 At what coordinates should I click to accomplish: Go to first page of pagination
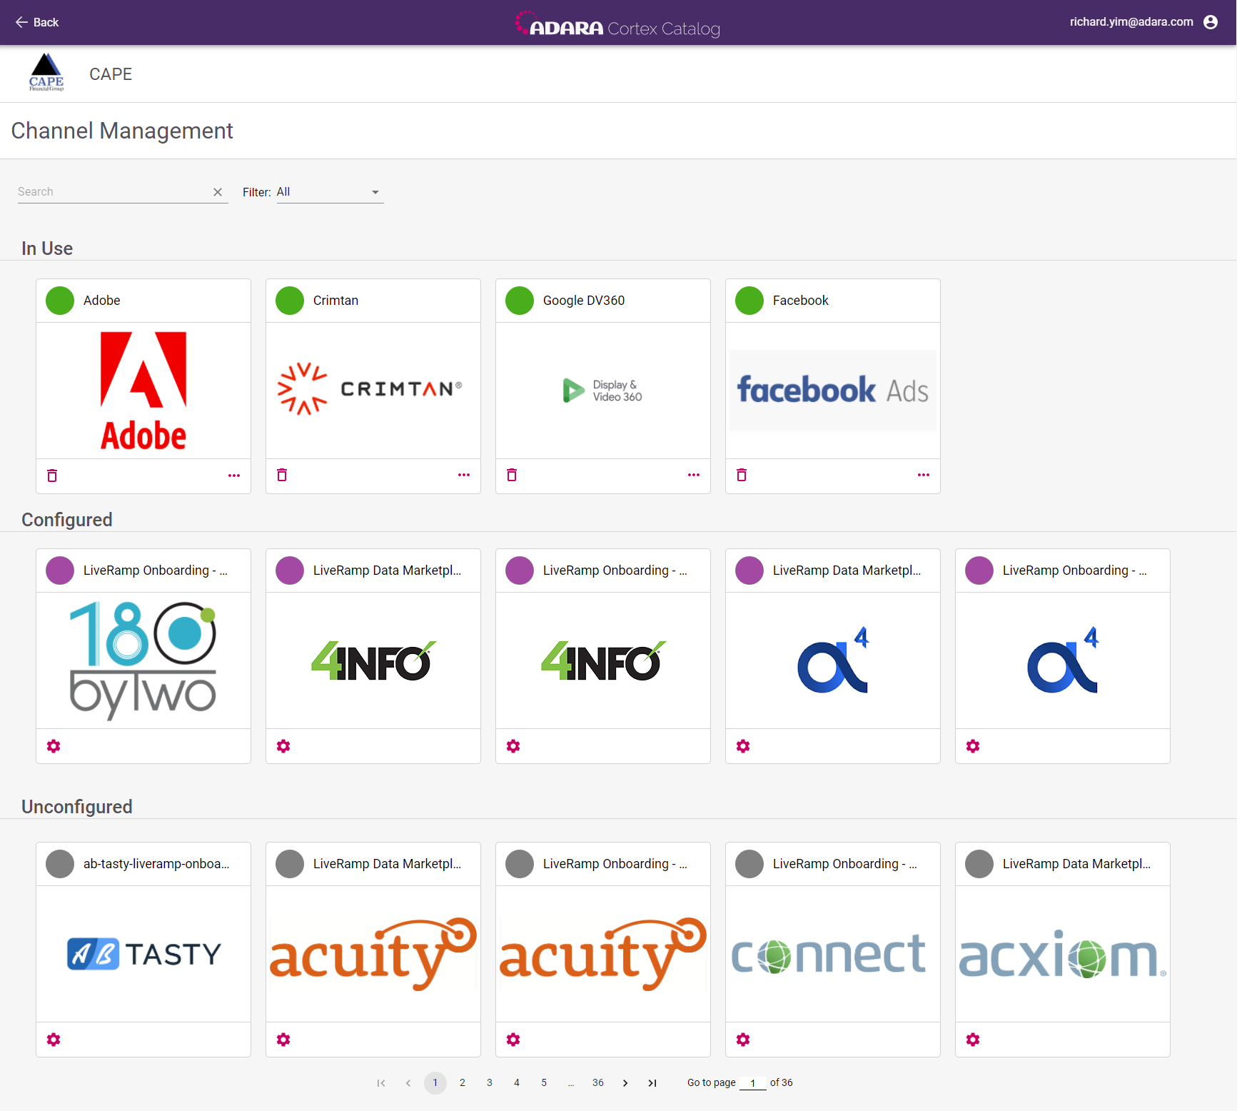381,1083
